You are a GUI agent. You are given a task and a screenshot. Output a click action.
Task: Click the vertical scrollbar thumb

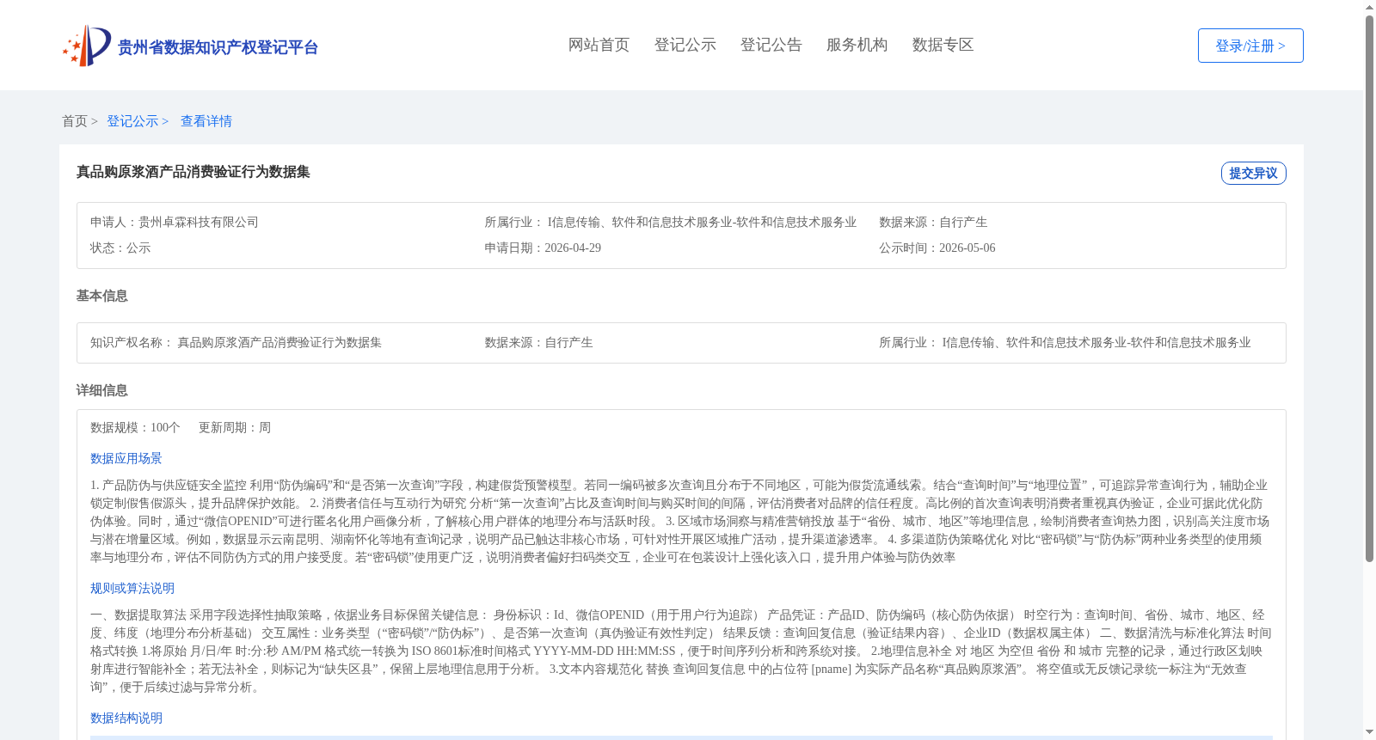(1369, 289)
